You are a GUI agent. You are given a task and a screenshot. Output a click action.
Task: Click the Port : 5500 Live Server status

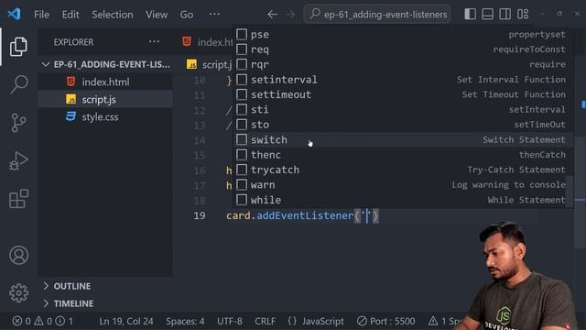pyautogui.click(x=385, y=321)
